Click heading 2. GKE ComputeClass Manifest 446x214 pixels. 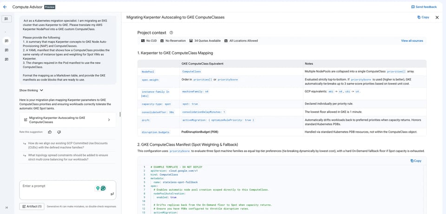point(188,145)
